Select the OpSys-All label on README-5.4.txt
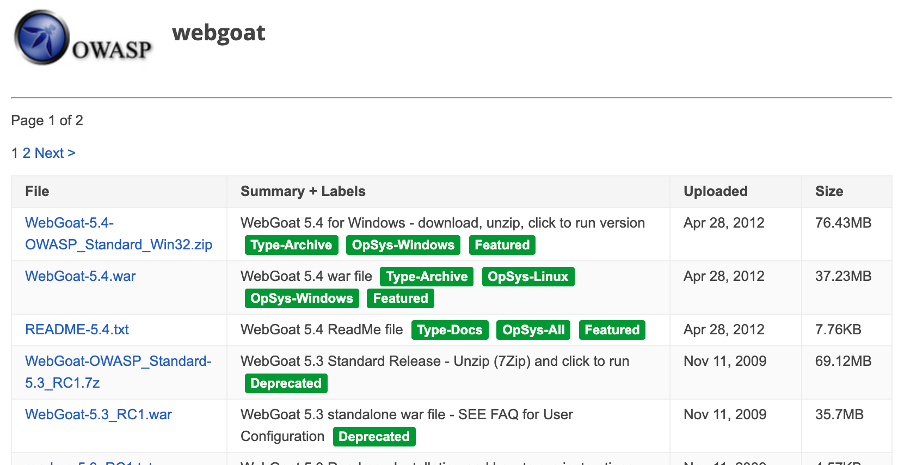The width and height of the screenshot is (898, 465). (533, 329)
